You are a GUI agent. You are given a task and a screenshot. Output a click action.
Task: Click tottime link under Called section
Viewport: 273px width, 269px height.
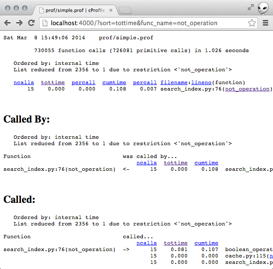[x=176, y=243]
